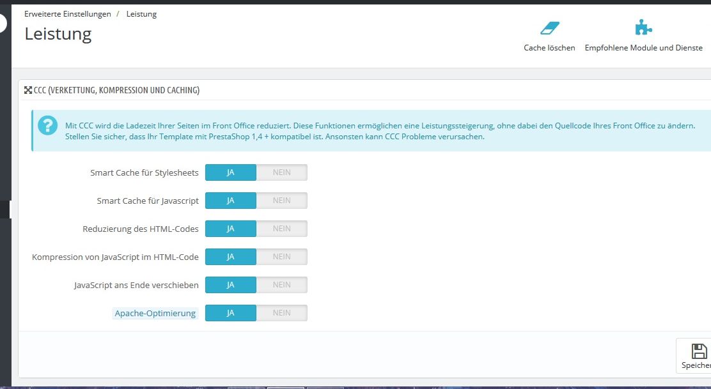Set JavaScript ans Ende verschieben to NEIN
This screenshot has width=711, height=389.
click(x=281, y=285)
